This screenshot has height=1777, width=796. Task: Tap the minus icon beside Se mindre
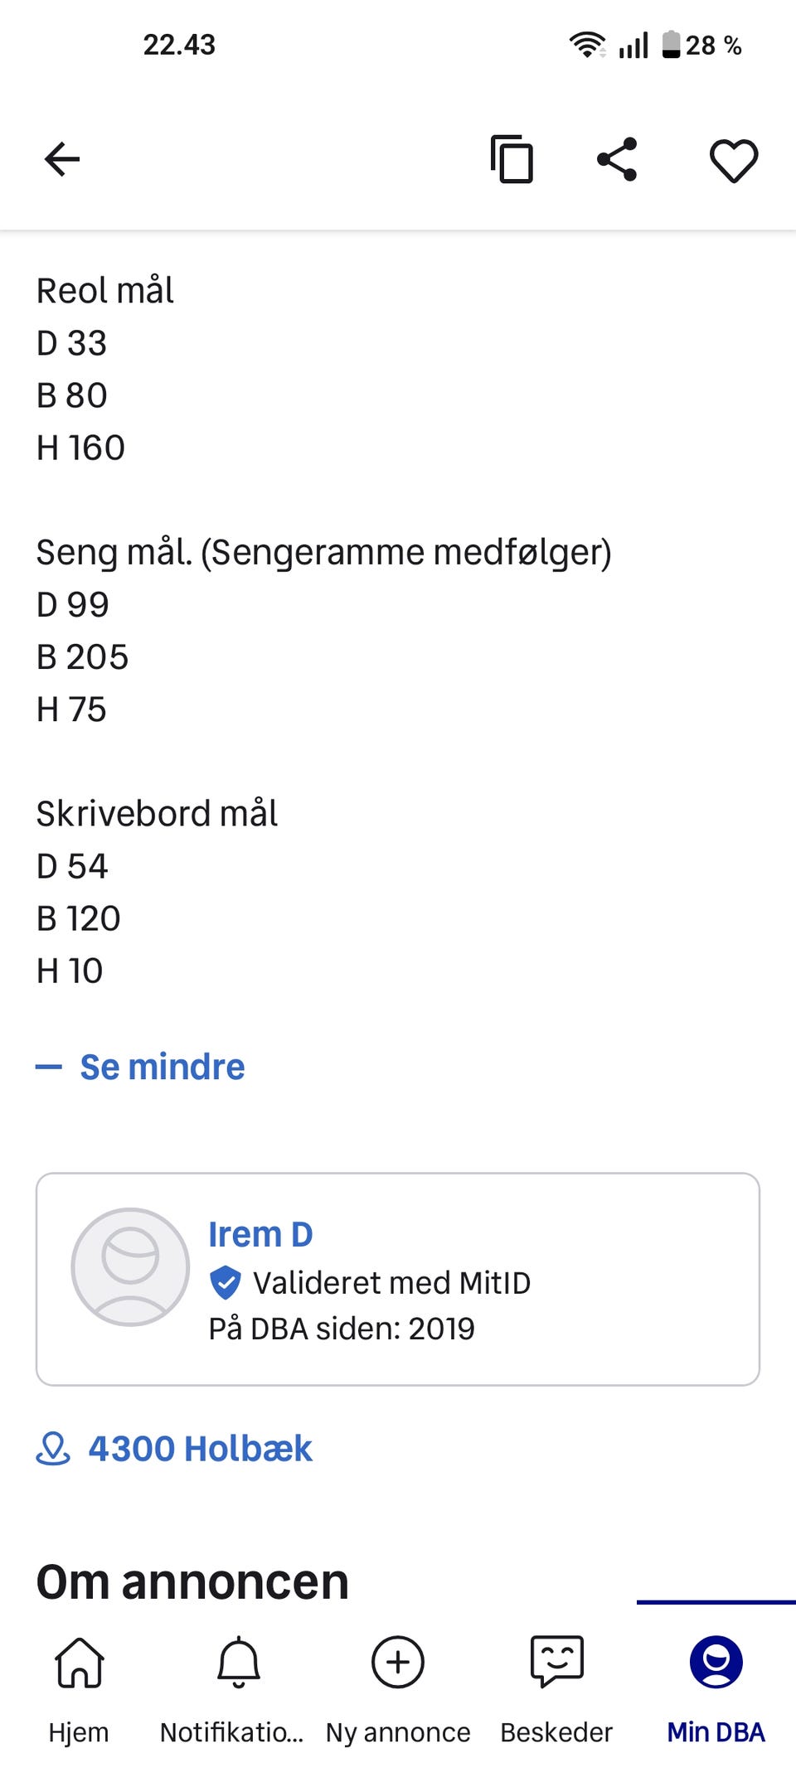click(49, 1067)
